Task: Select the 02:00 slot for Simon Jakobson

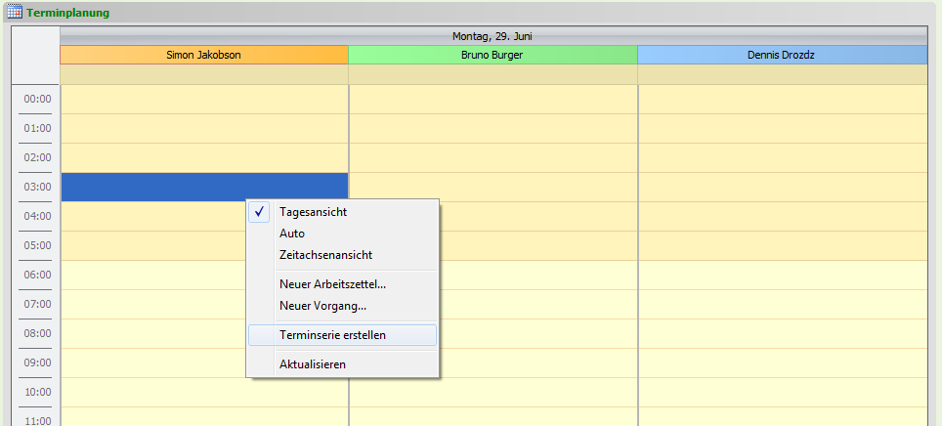Action: [x=205, y=158]
